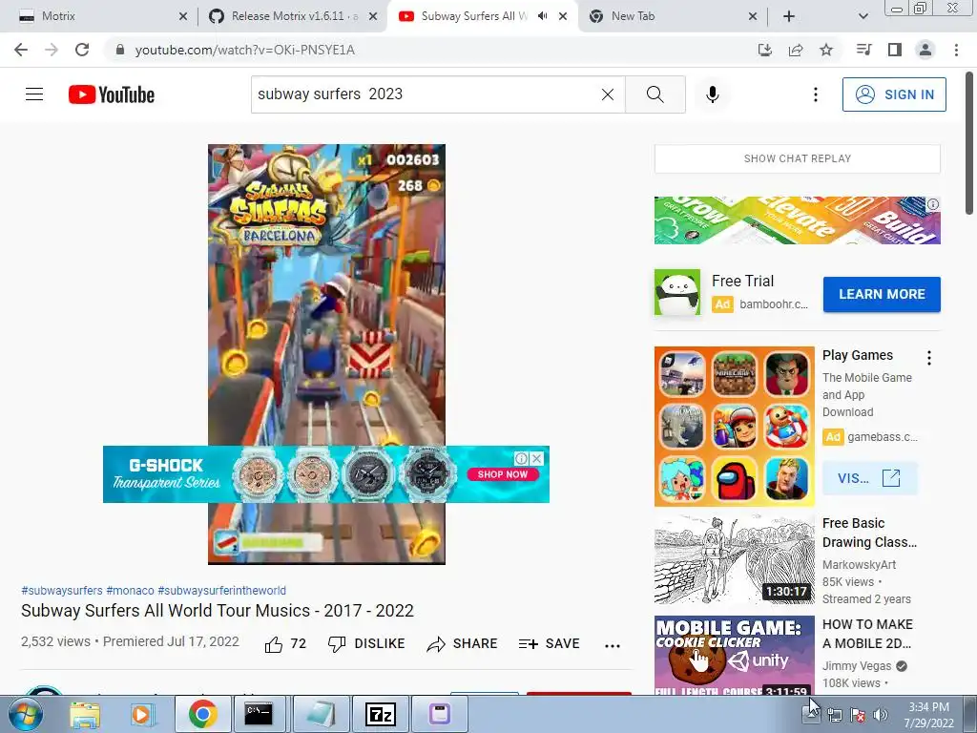Click the MarkowskyArt channel name
The width and height of the screenshot is (977, 733).
[860, 565]
